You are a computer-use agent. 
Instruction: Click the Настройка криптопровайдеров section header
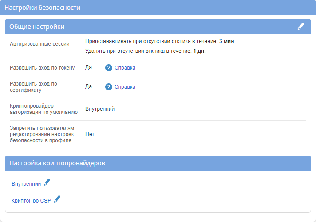[x=57, y=163]
